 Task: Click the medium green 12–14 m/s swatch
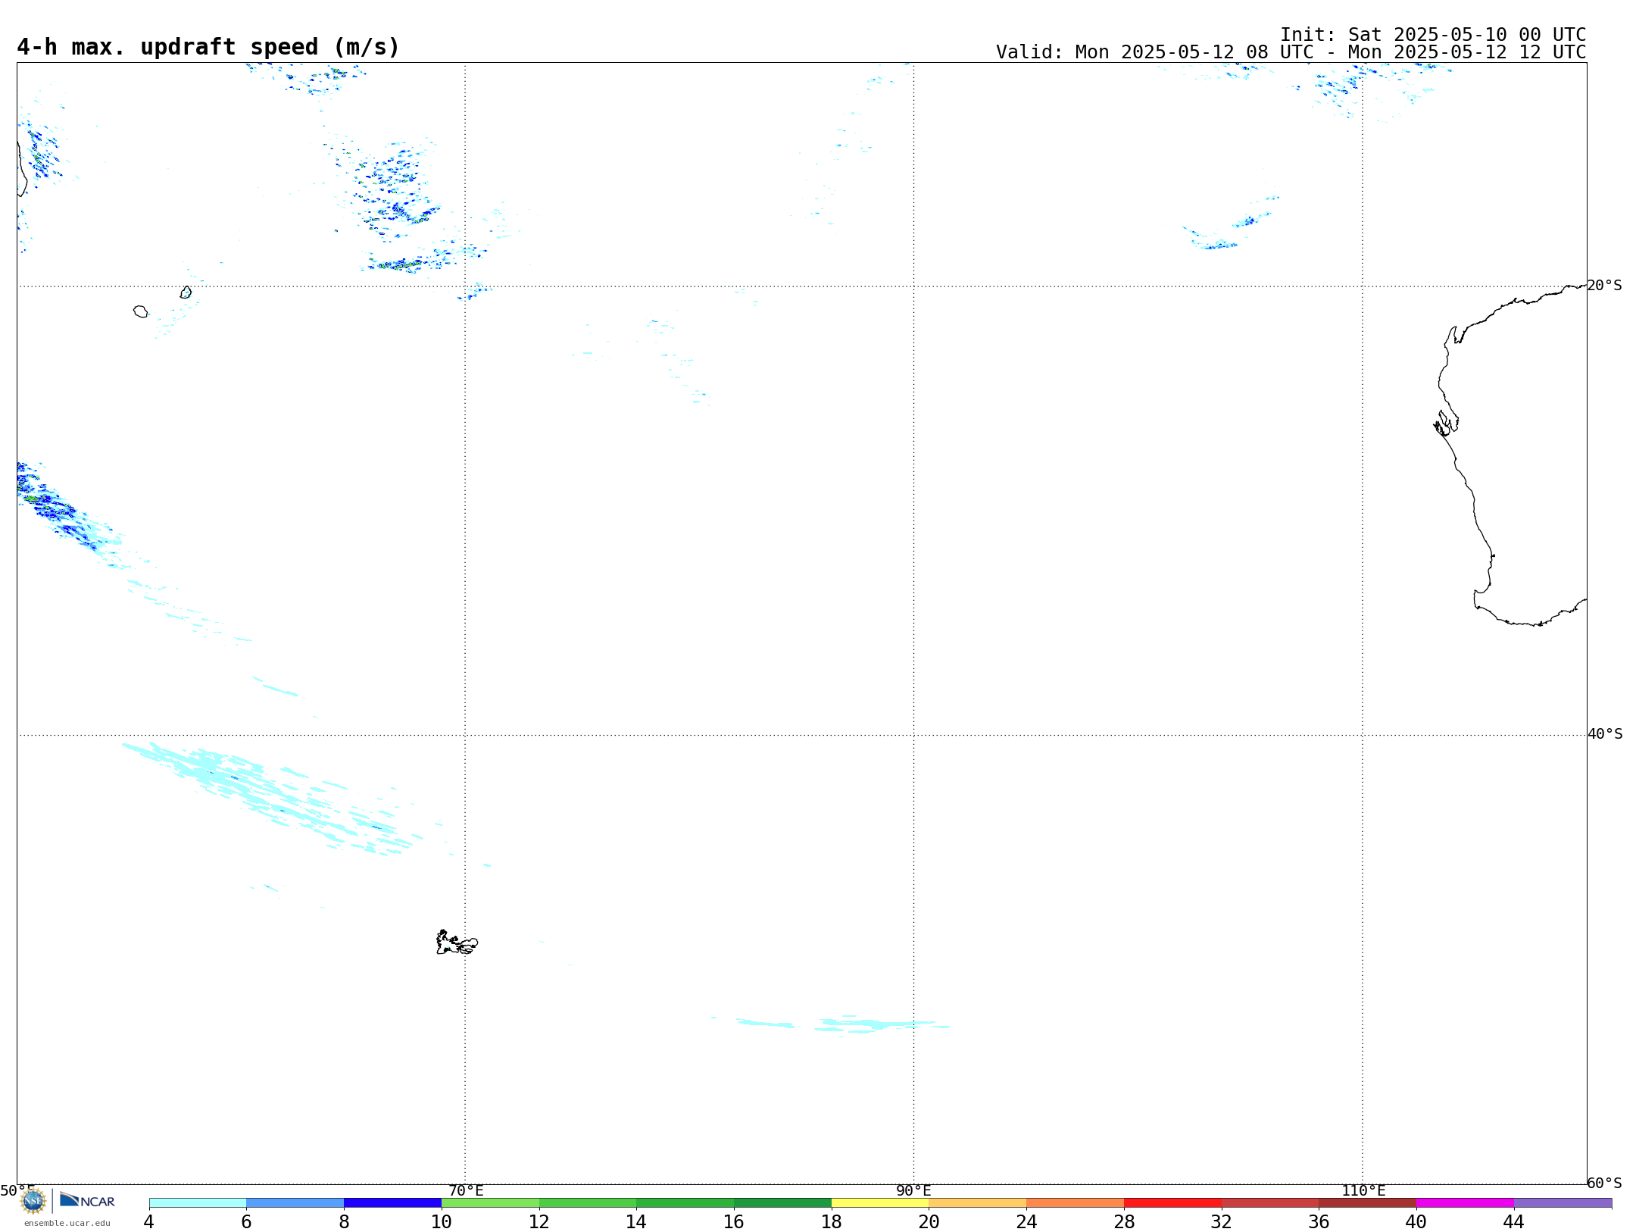[x=588, y=1203]
